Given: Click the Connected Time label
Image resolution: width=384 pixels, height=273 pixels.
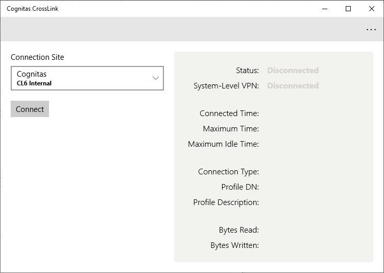Looking at the screenshot, I should (229, 113).
